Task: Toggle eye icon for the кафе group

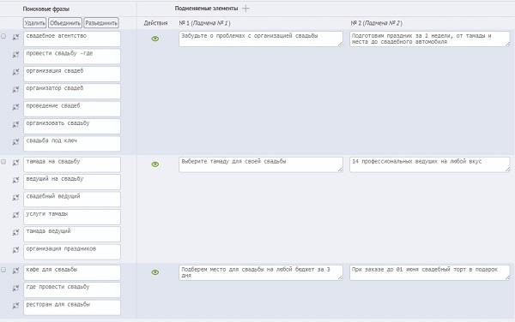Action: point(155,272)
